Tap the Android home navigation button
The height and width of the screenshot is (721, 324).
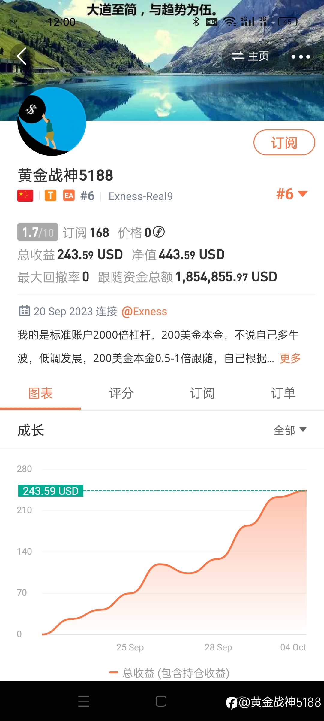coord(161,701)
